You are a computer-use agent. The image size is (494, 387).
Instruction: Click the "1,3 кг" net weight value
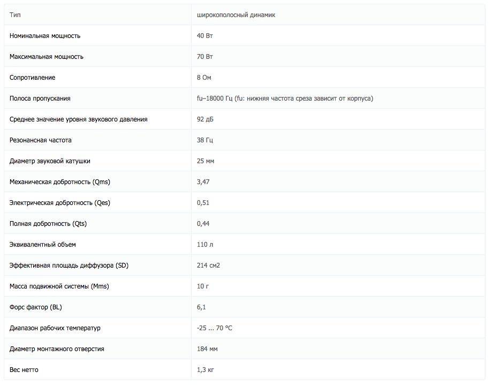click(206, 370)
